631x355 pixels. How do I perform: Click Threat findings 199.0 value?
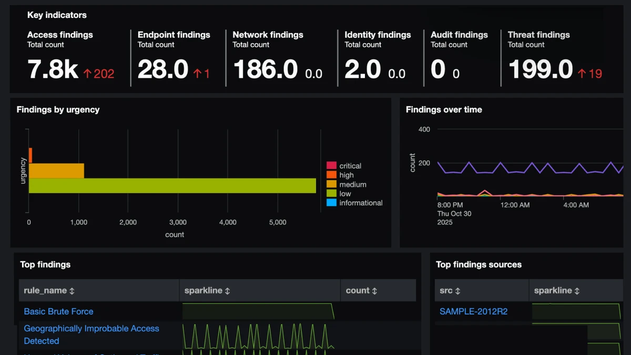pos(541,70)
